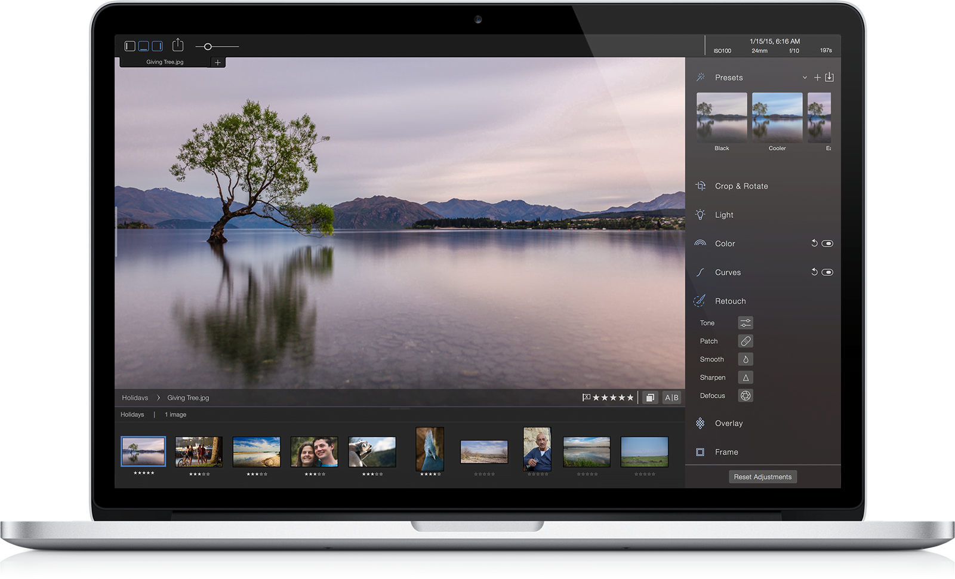Expand the Crop & Rotate section
The width and height of the screenshot is (955, 579).
coord(741,186)
